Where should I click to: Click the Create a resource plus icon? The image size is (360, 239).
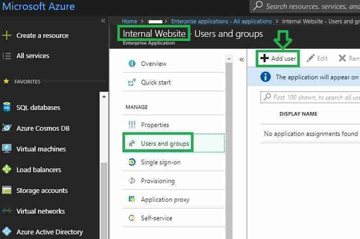coord(7,36)
